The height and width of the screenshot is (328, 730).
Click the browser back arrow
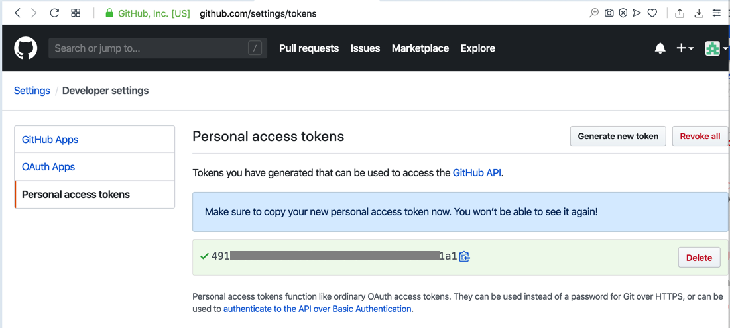18,13
